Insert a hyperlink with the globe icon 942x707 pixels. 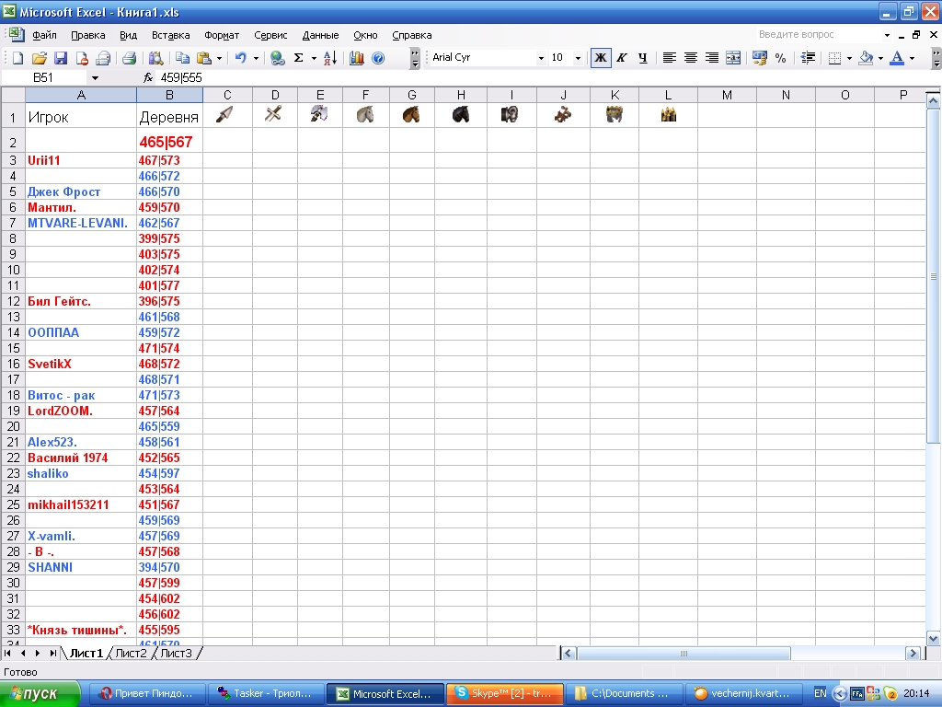click(x=277, y=58)
